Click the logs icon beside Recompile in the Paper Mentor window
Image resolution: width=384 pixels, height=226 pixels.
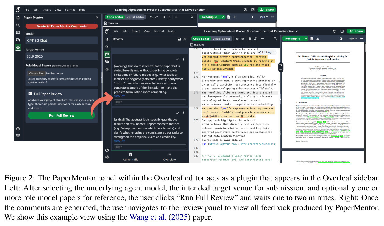point(229,17)
